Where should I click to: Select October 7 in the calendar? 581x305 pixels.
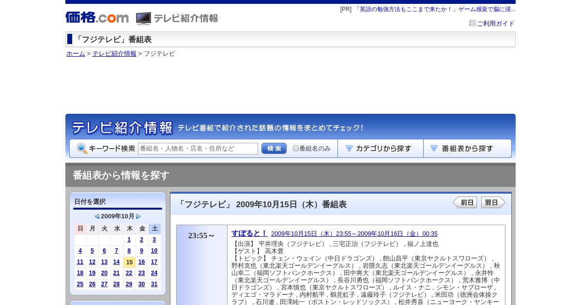pos(117,251)
